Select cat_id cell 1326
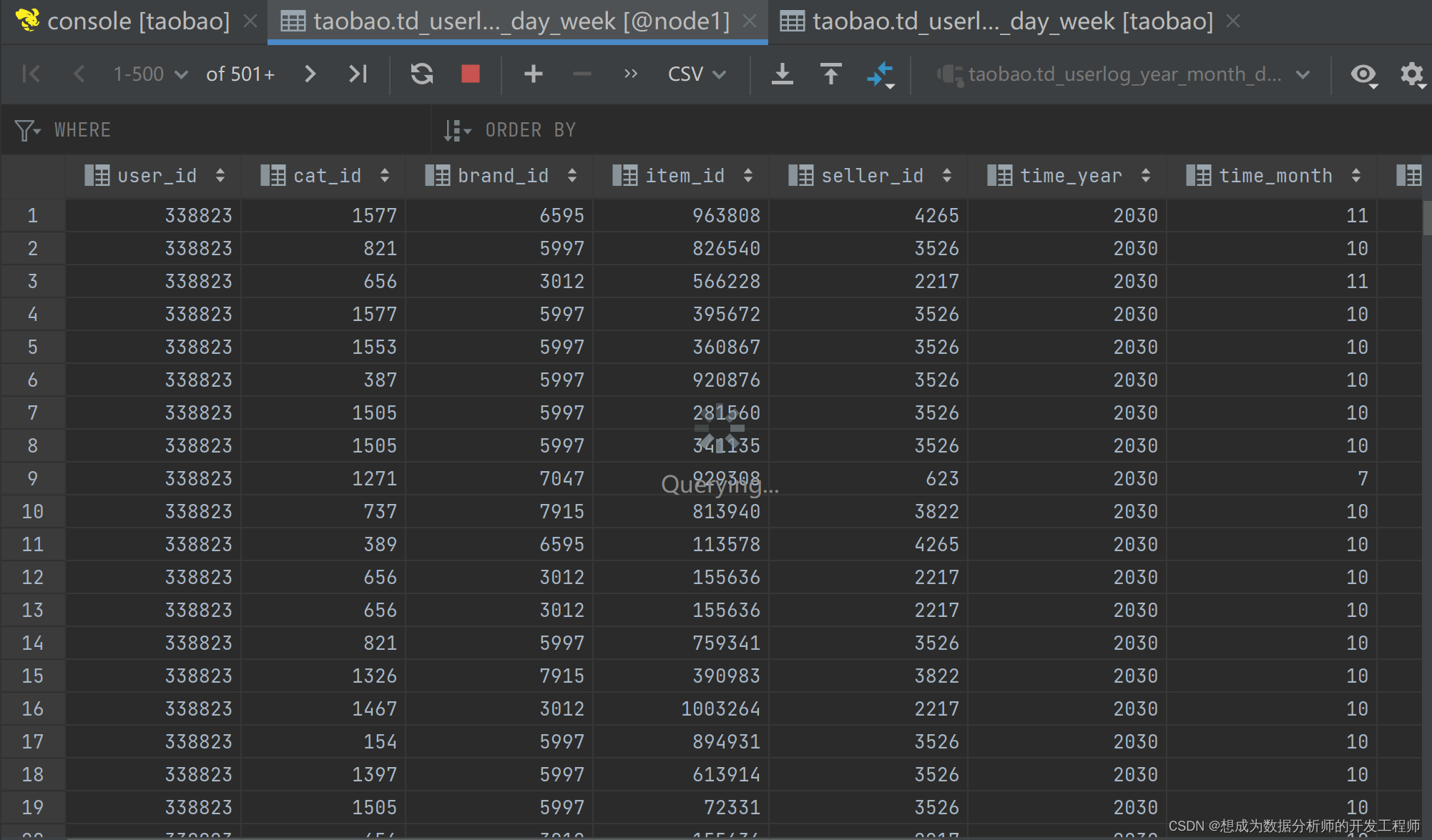The width and height of the screenshot is (1432, 840). coord(324,676)
